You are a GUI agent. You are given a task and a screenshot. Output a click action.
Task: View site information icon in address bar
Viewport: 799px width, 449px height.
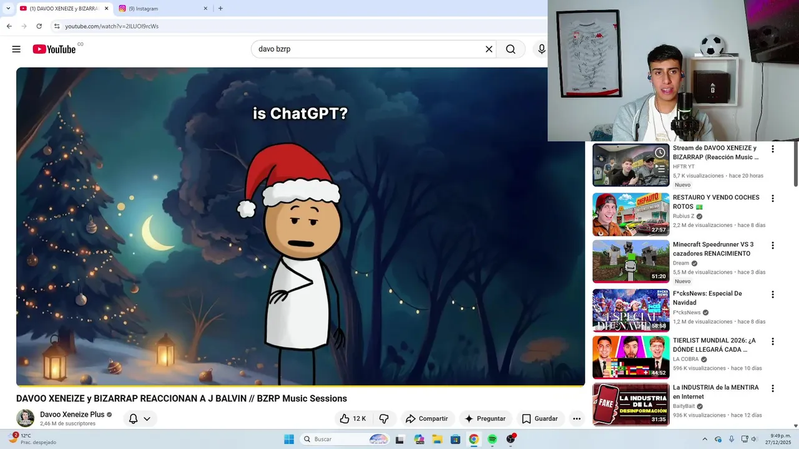(56, 26)
